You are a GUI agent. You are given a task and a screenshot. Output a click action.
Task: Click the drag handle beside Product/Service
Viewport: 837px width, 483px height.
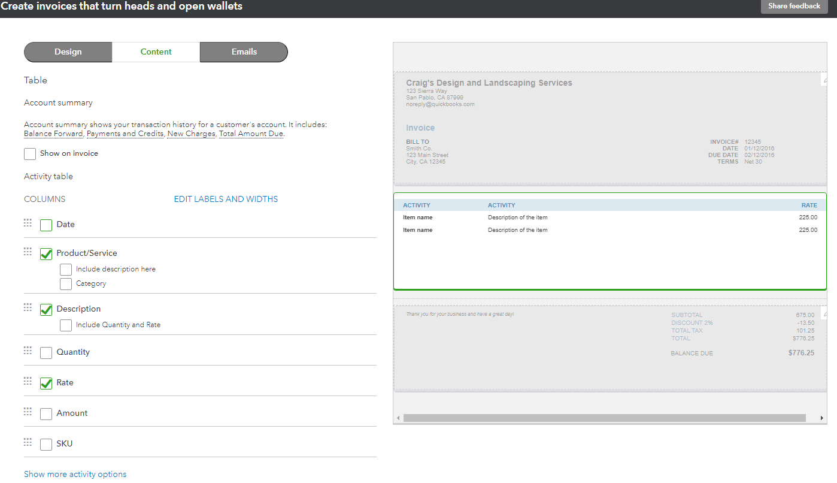click(27, 251)
